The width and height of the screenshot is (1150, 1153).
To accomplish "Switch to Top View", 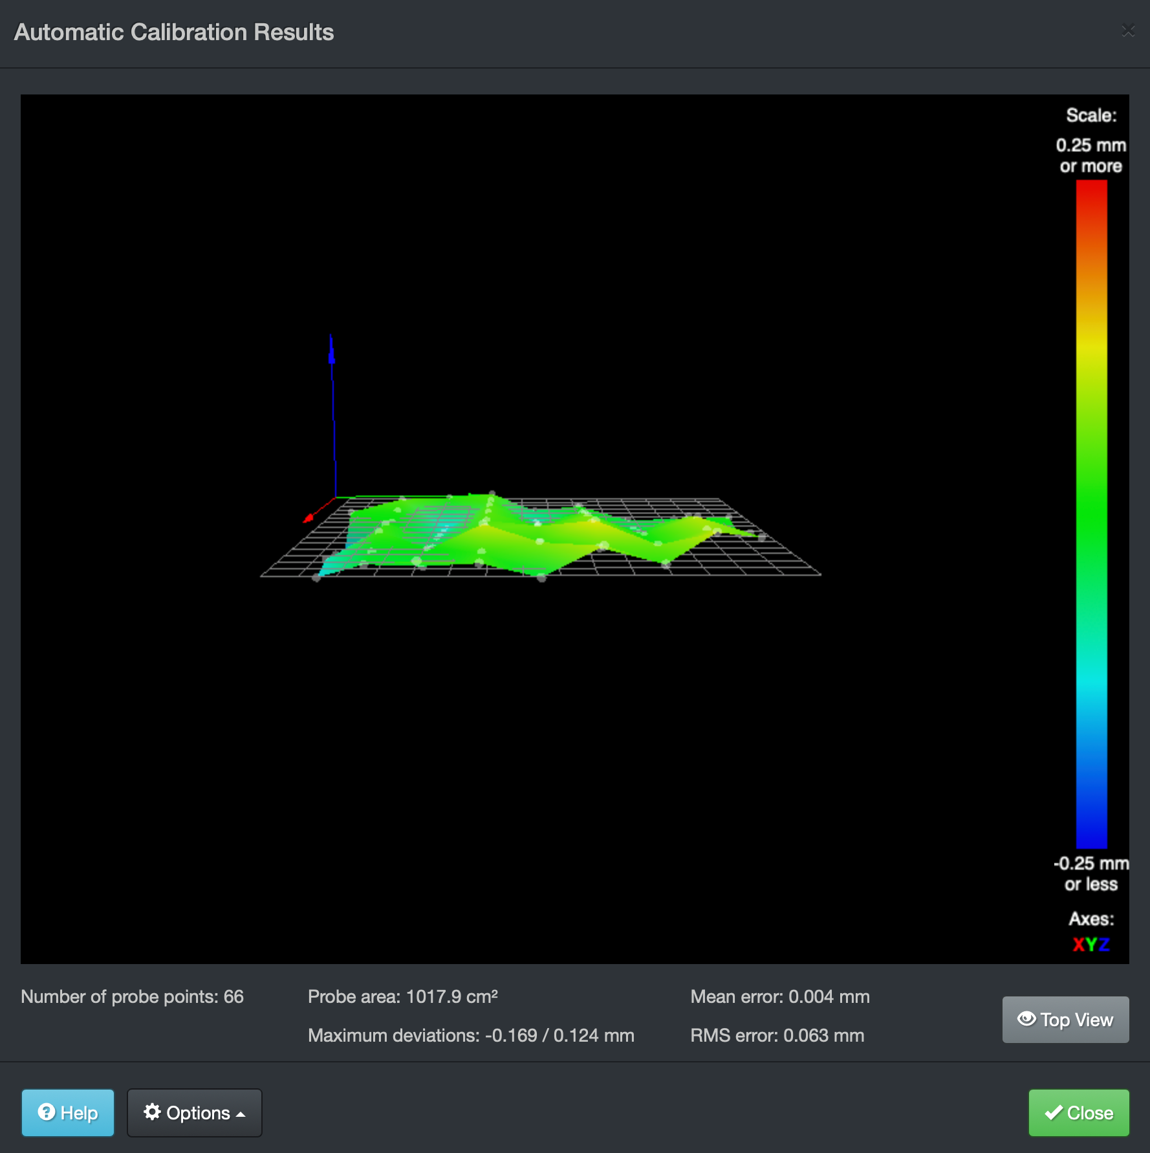I will pos(1065,1020).
